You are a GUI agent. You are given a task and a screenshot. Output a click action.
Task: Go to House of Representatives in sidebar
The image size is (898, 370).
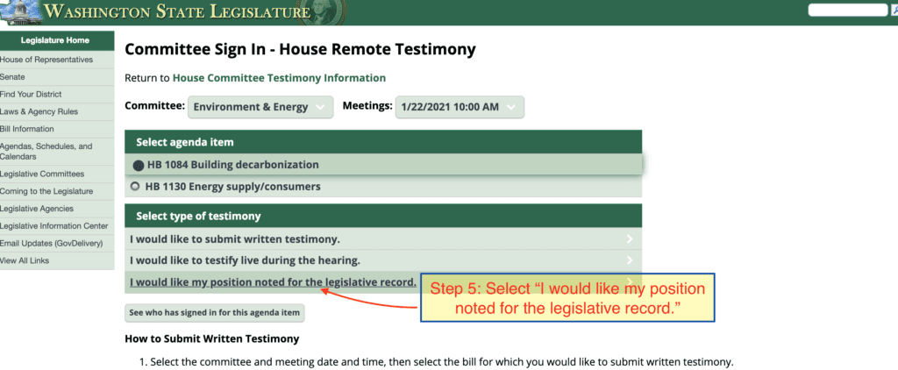(46, 60)
